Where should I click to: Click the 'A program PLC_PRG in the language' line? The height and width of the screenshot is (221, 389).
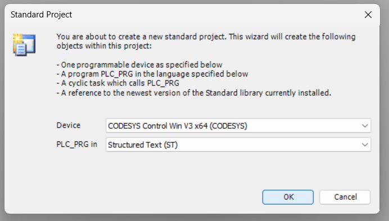[152, 74]
